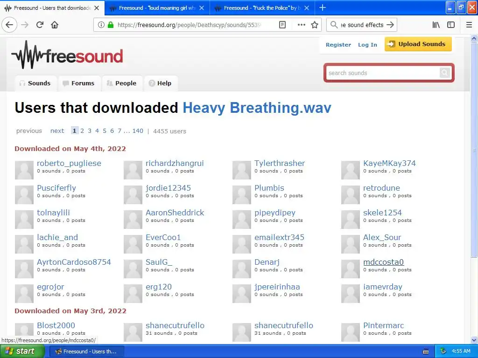The height and width of the screenshot is (358, 478).
Task: Show site information via the info icon
Action: (x=101, y=25)
